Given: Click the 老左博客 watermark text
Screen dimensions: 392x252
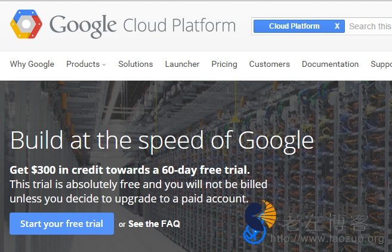Looking at the screenshot, I should [x=333, y=220].
